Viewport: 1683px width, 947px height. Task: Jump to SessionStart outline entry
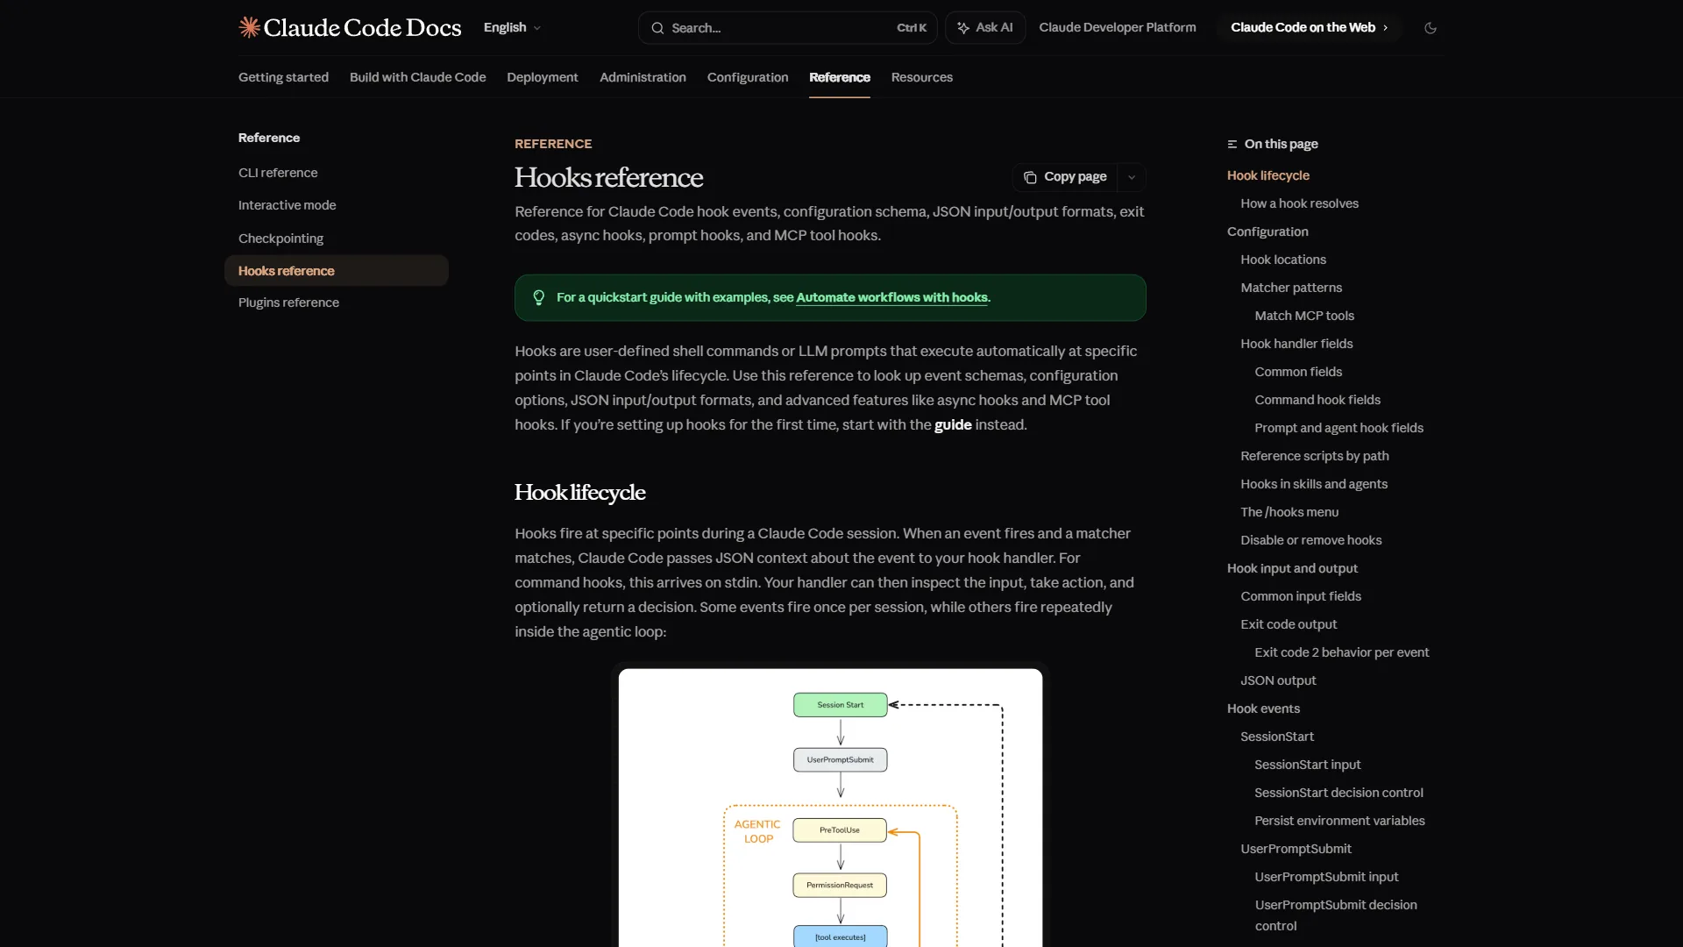[x=1277, y=737]
